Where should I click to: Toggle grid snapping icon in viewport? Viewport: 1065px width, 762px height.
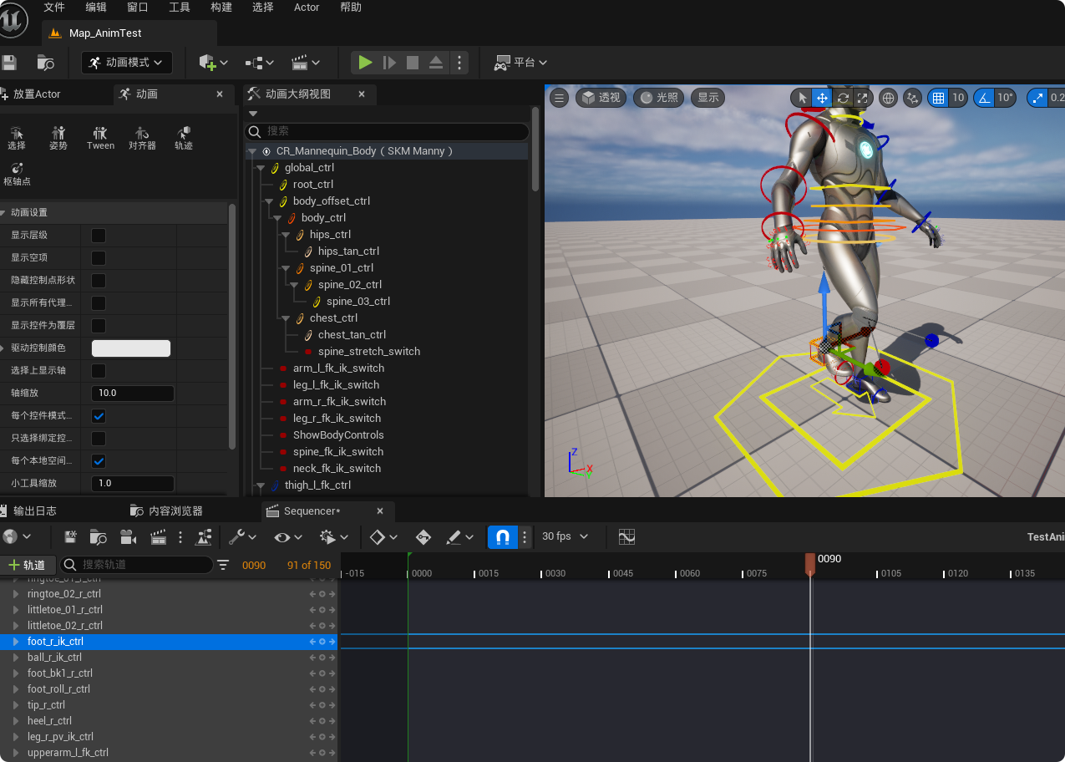pos(939,98)
